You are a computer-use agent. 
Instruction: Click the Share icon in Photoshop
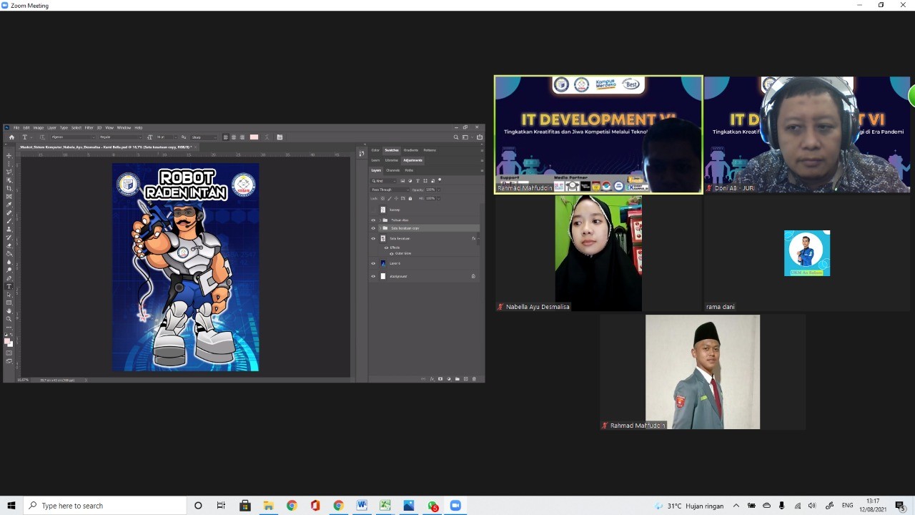pos(480,137)
